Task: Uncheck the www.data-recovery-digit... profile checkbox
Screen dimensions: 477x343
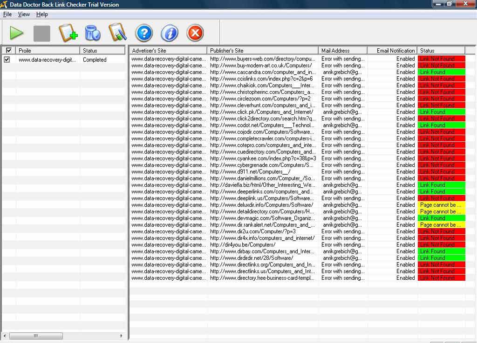Action: point(7,59)
